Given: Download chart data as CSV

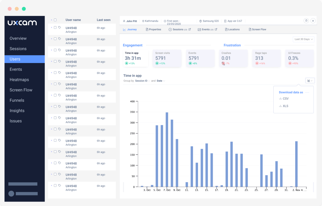Looking at the screenshot, I should (x=284, y=99).
